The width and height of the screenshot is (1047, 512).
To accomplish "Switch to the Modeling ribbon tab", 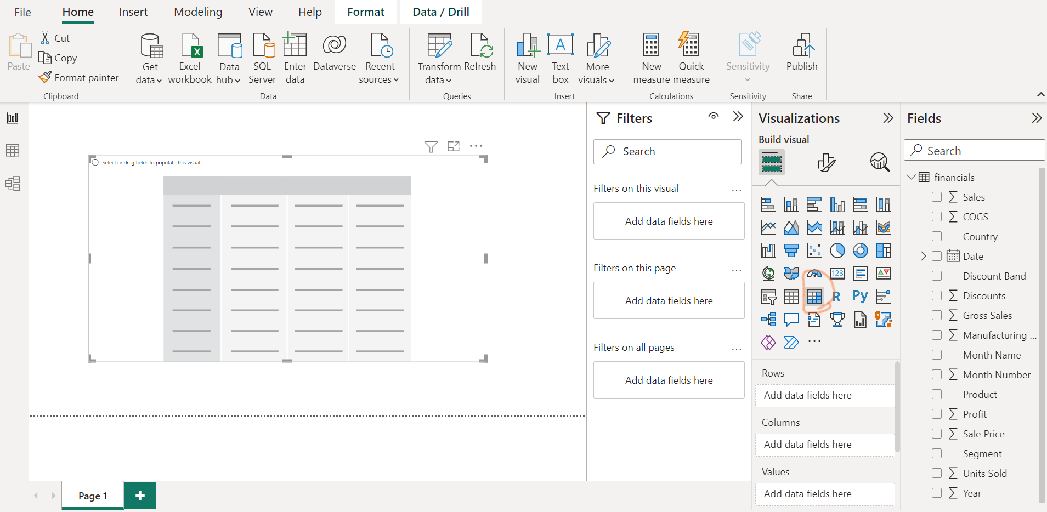I will 198,12.
